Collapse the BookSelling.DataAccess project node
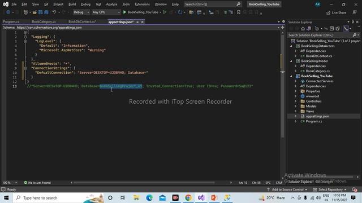 coord(291,46)
